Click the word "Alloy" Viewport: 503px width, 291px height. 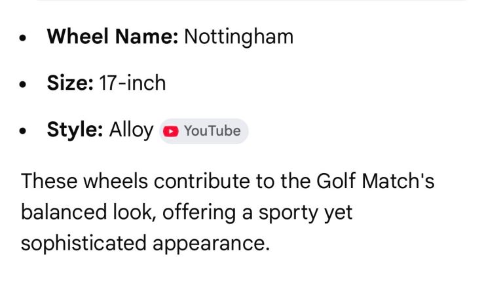(x=131, y=130)
